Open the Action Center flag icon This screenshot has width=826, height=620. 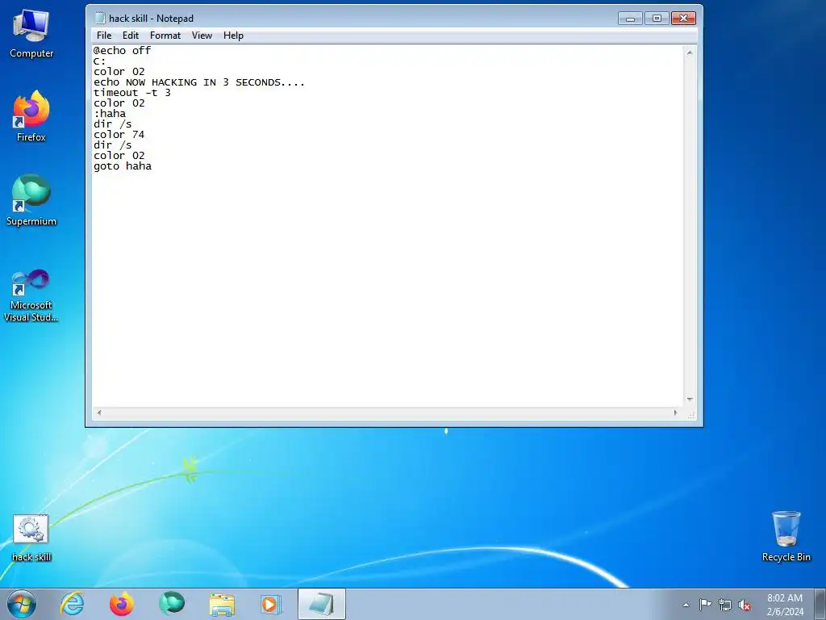tap(705, 604)
